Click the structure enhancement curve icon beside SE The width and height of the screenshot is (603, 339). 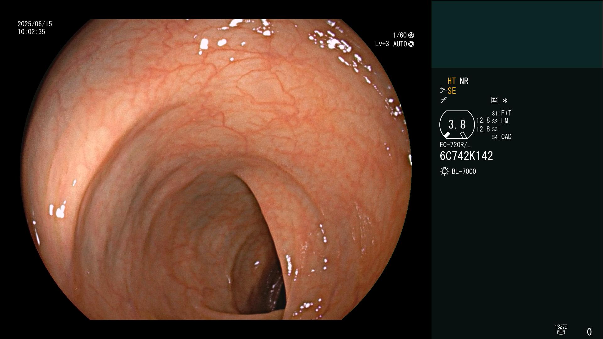443,91
